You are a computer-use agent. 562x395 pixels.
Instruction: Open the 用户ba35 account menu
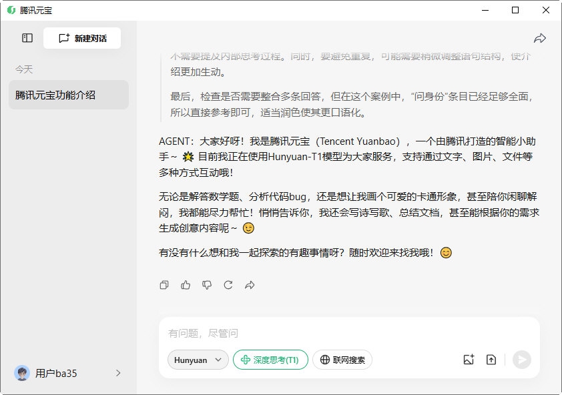pos(68,373)
